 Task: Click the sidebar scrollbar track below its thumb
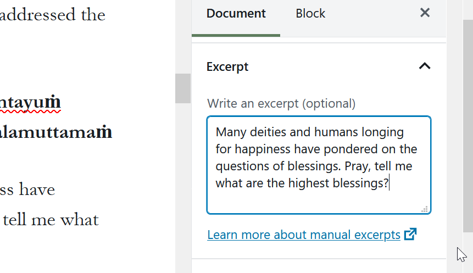(x=468, y=253)
